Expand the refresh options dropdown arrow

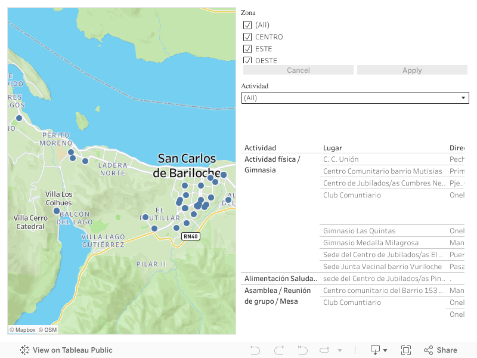(x=340, y=350)
